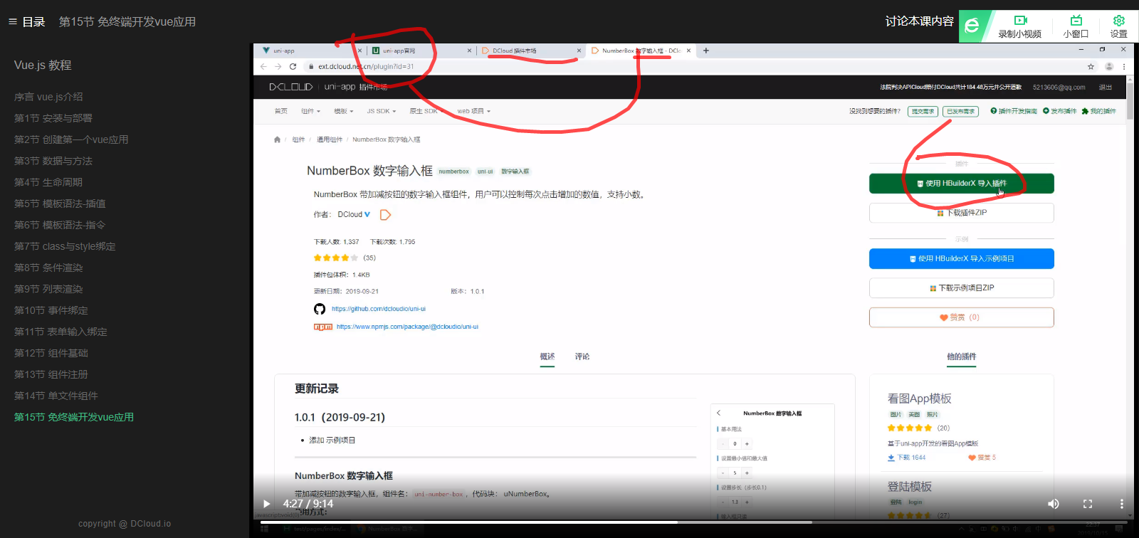Screen dimensions: 1139x538
Task: Open video more-options menu
Action: click(x=1122, y=504)
